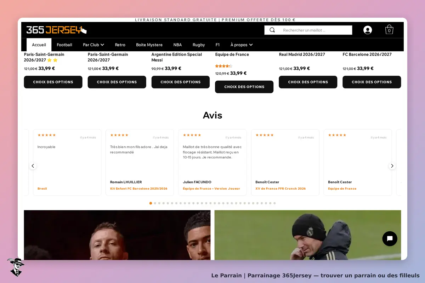The height and width of the screenshot is (283, 425).
Task: Choose options for Real Madrid 2026/2027
Action: (308, 82)
